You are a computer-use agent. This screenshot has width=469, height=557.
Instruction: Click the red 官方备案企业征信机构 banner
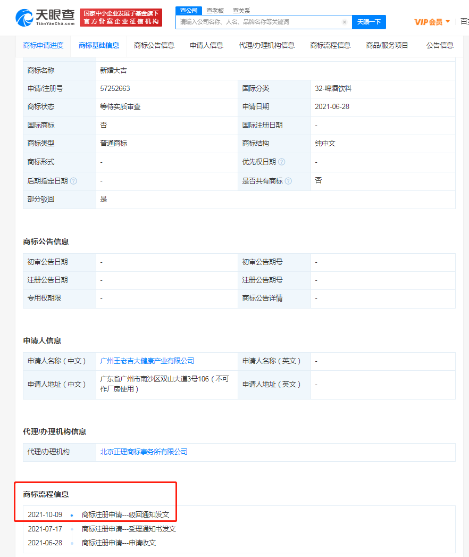coord(121,18)
